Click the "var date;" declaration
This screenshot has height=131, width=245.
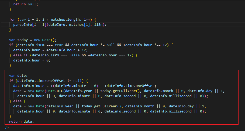[18, 76]
